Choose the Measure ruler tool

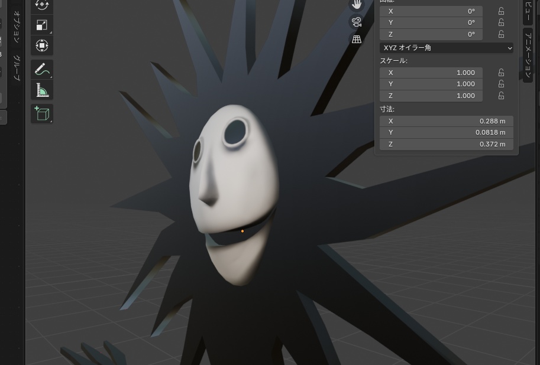coord(41,90)
